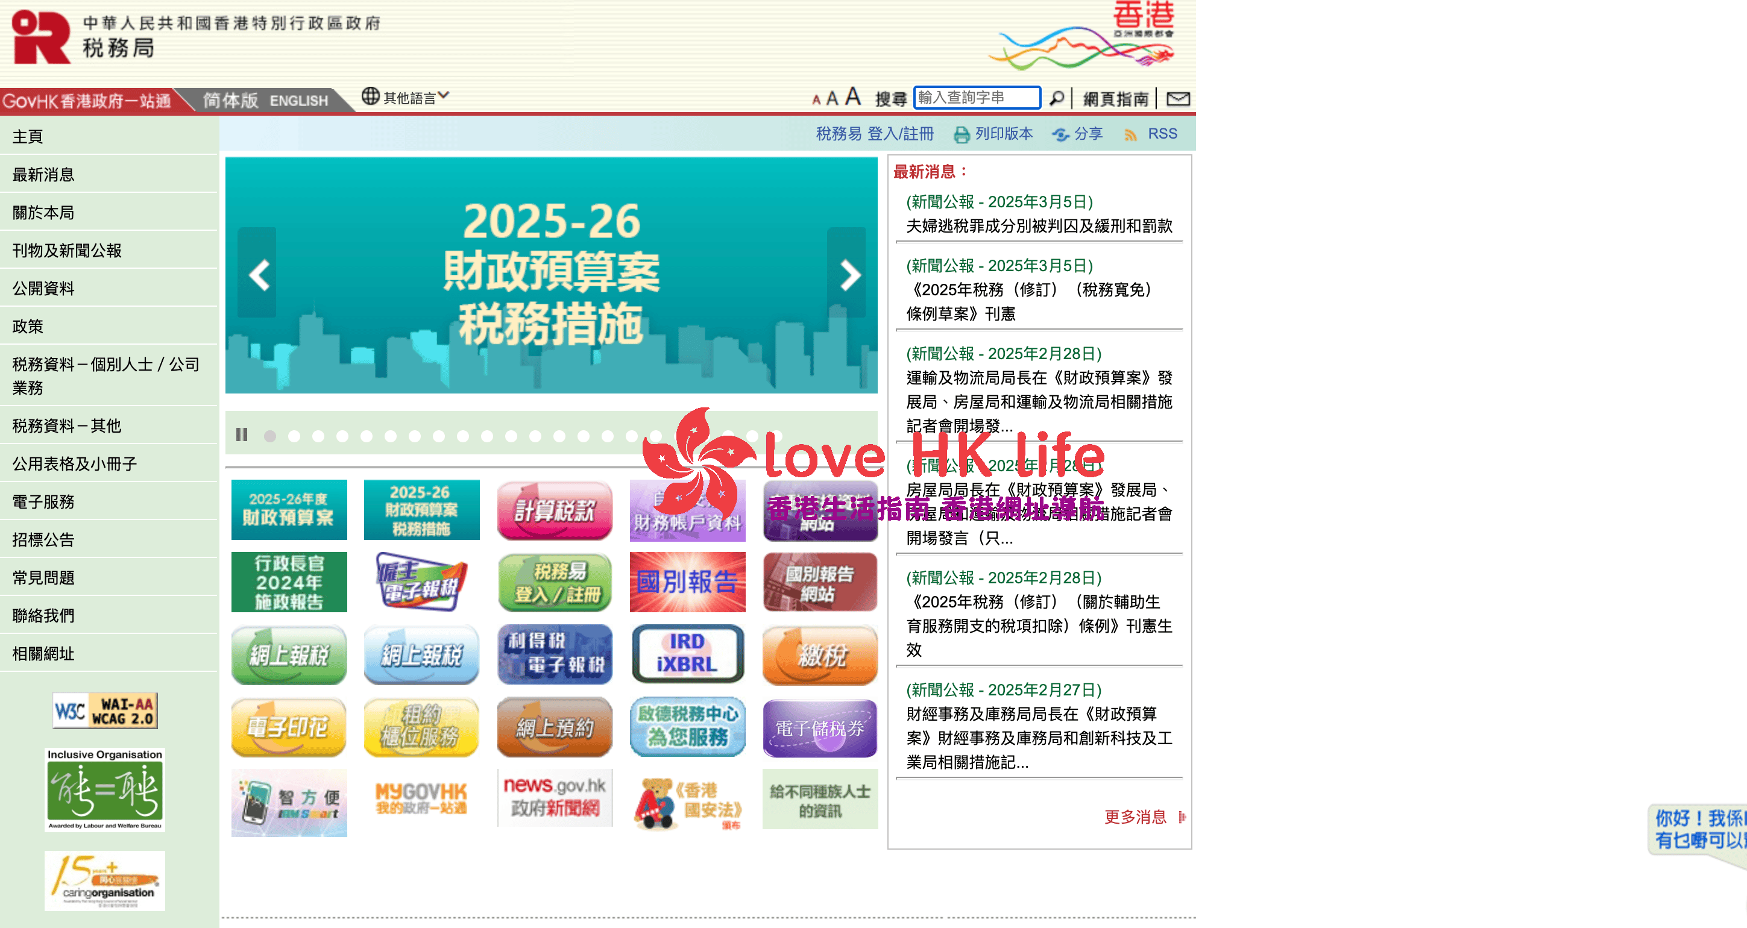Image resolution: width=1747 pixels, height=928 pixels.
Task: Select the 繳稅 payment icon
Action: tap(819, 655)
